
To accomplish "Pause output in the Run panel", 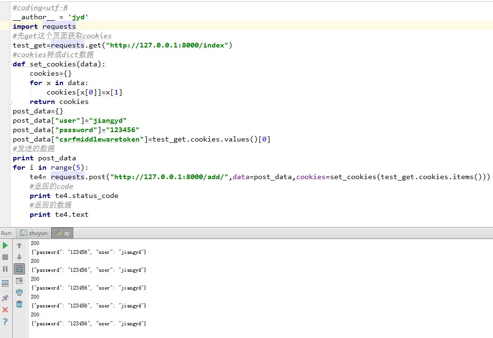I will click(x=5, y=269).
